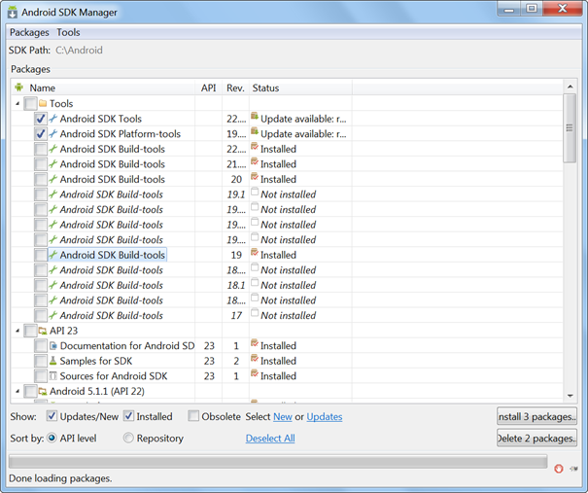This screenshot has height=493, width=588.
Task: Click the Status column header
Action: [300, 88]
